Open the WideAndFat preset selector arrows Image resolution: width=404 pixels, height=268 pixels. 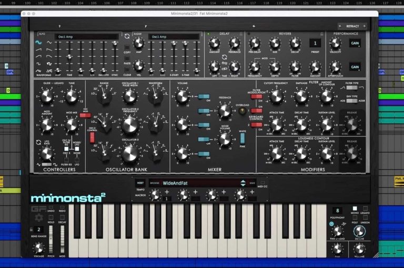(x=243, y=183)
